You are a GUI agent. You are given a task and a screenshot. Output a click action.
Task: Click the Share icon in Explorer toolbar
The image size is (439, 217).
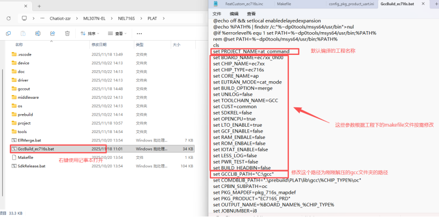52,34
